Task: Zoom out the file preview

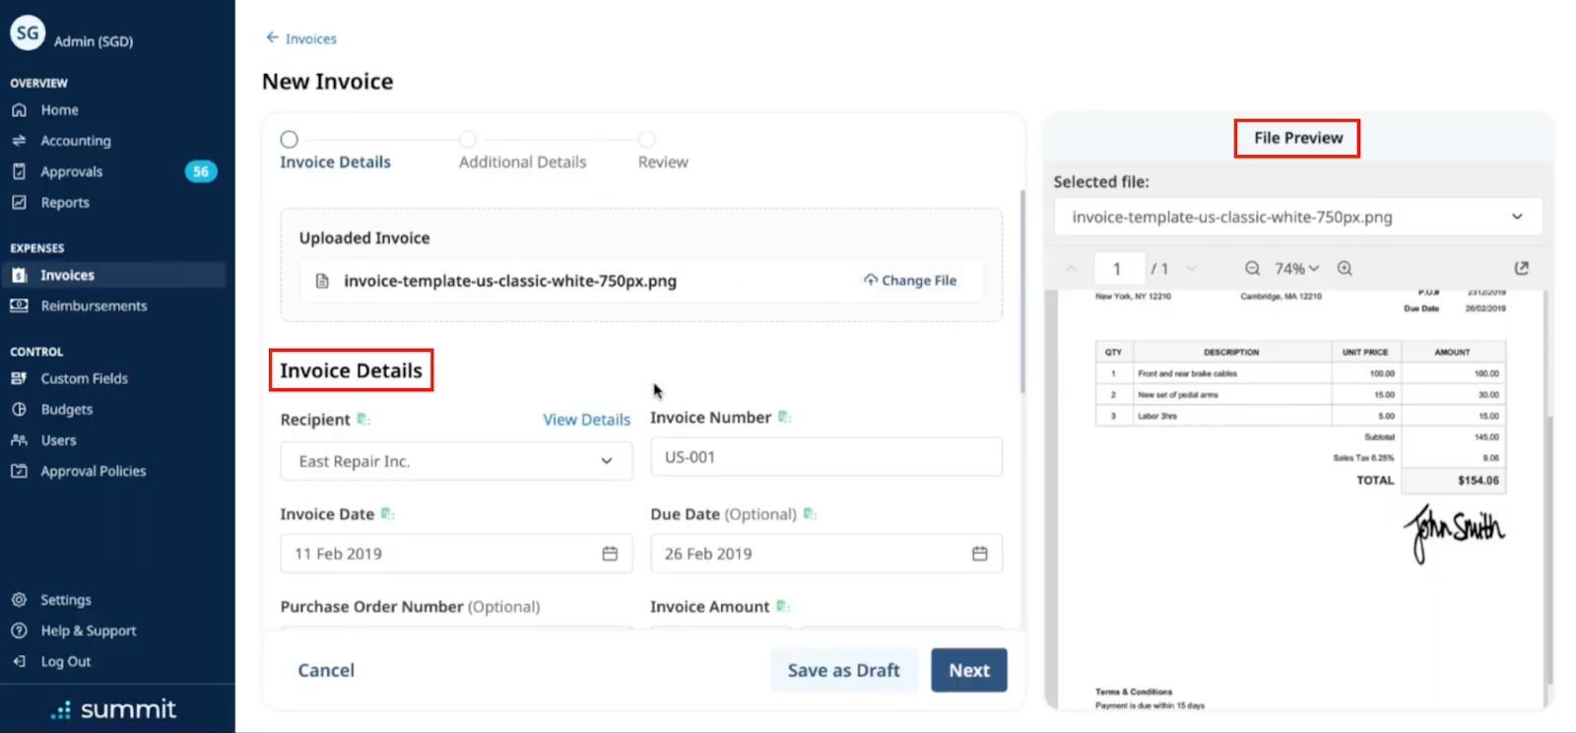Action: click(x=1252, y=268)
